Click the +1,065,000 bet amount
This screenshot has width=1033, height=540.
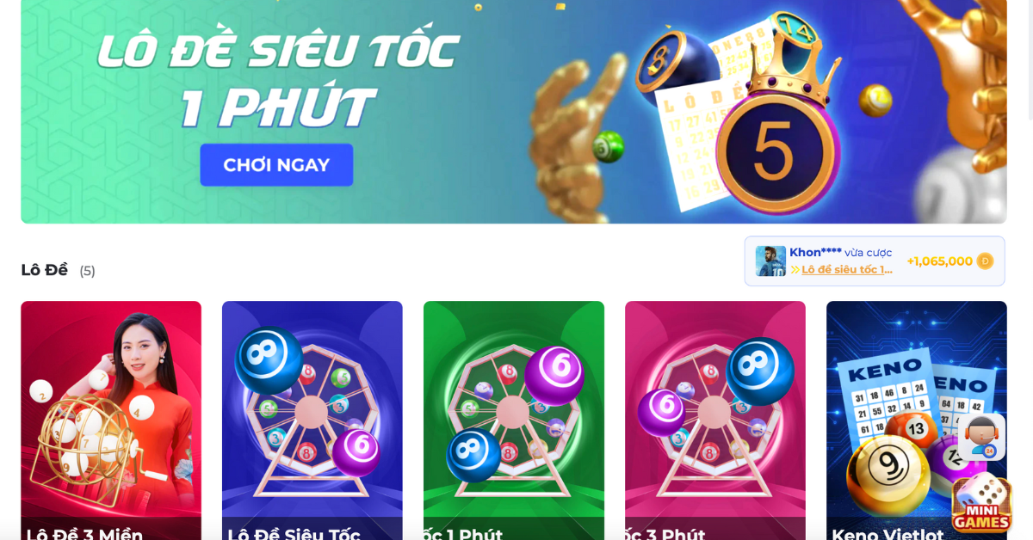(x=939, y=261)
